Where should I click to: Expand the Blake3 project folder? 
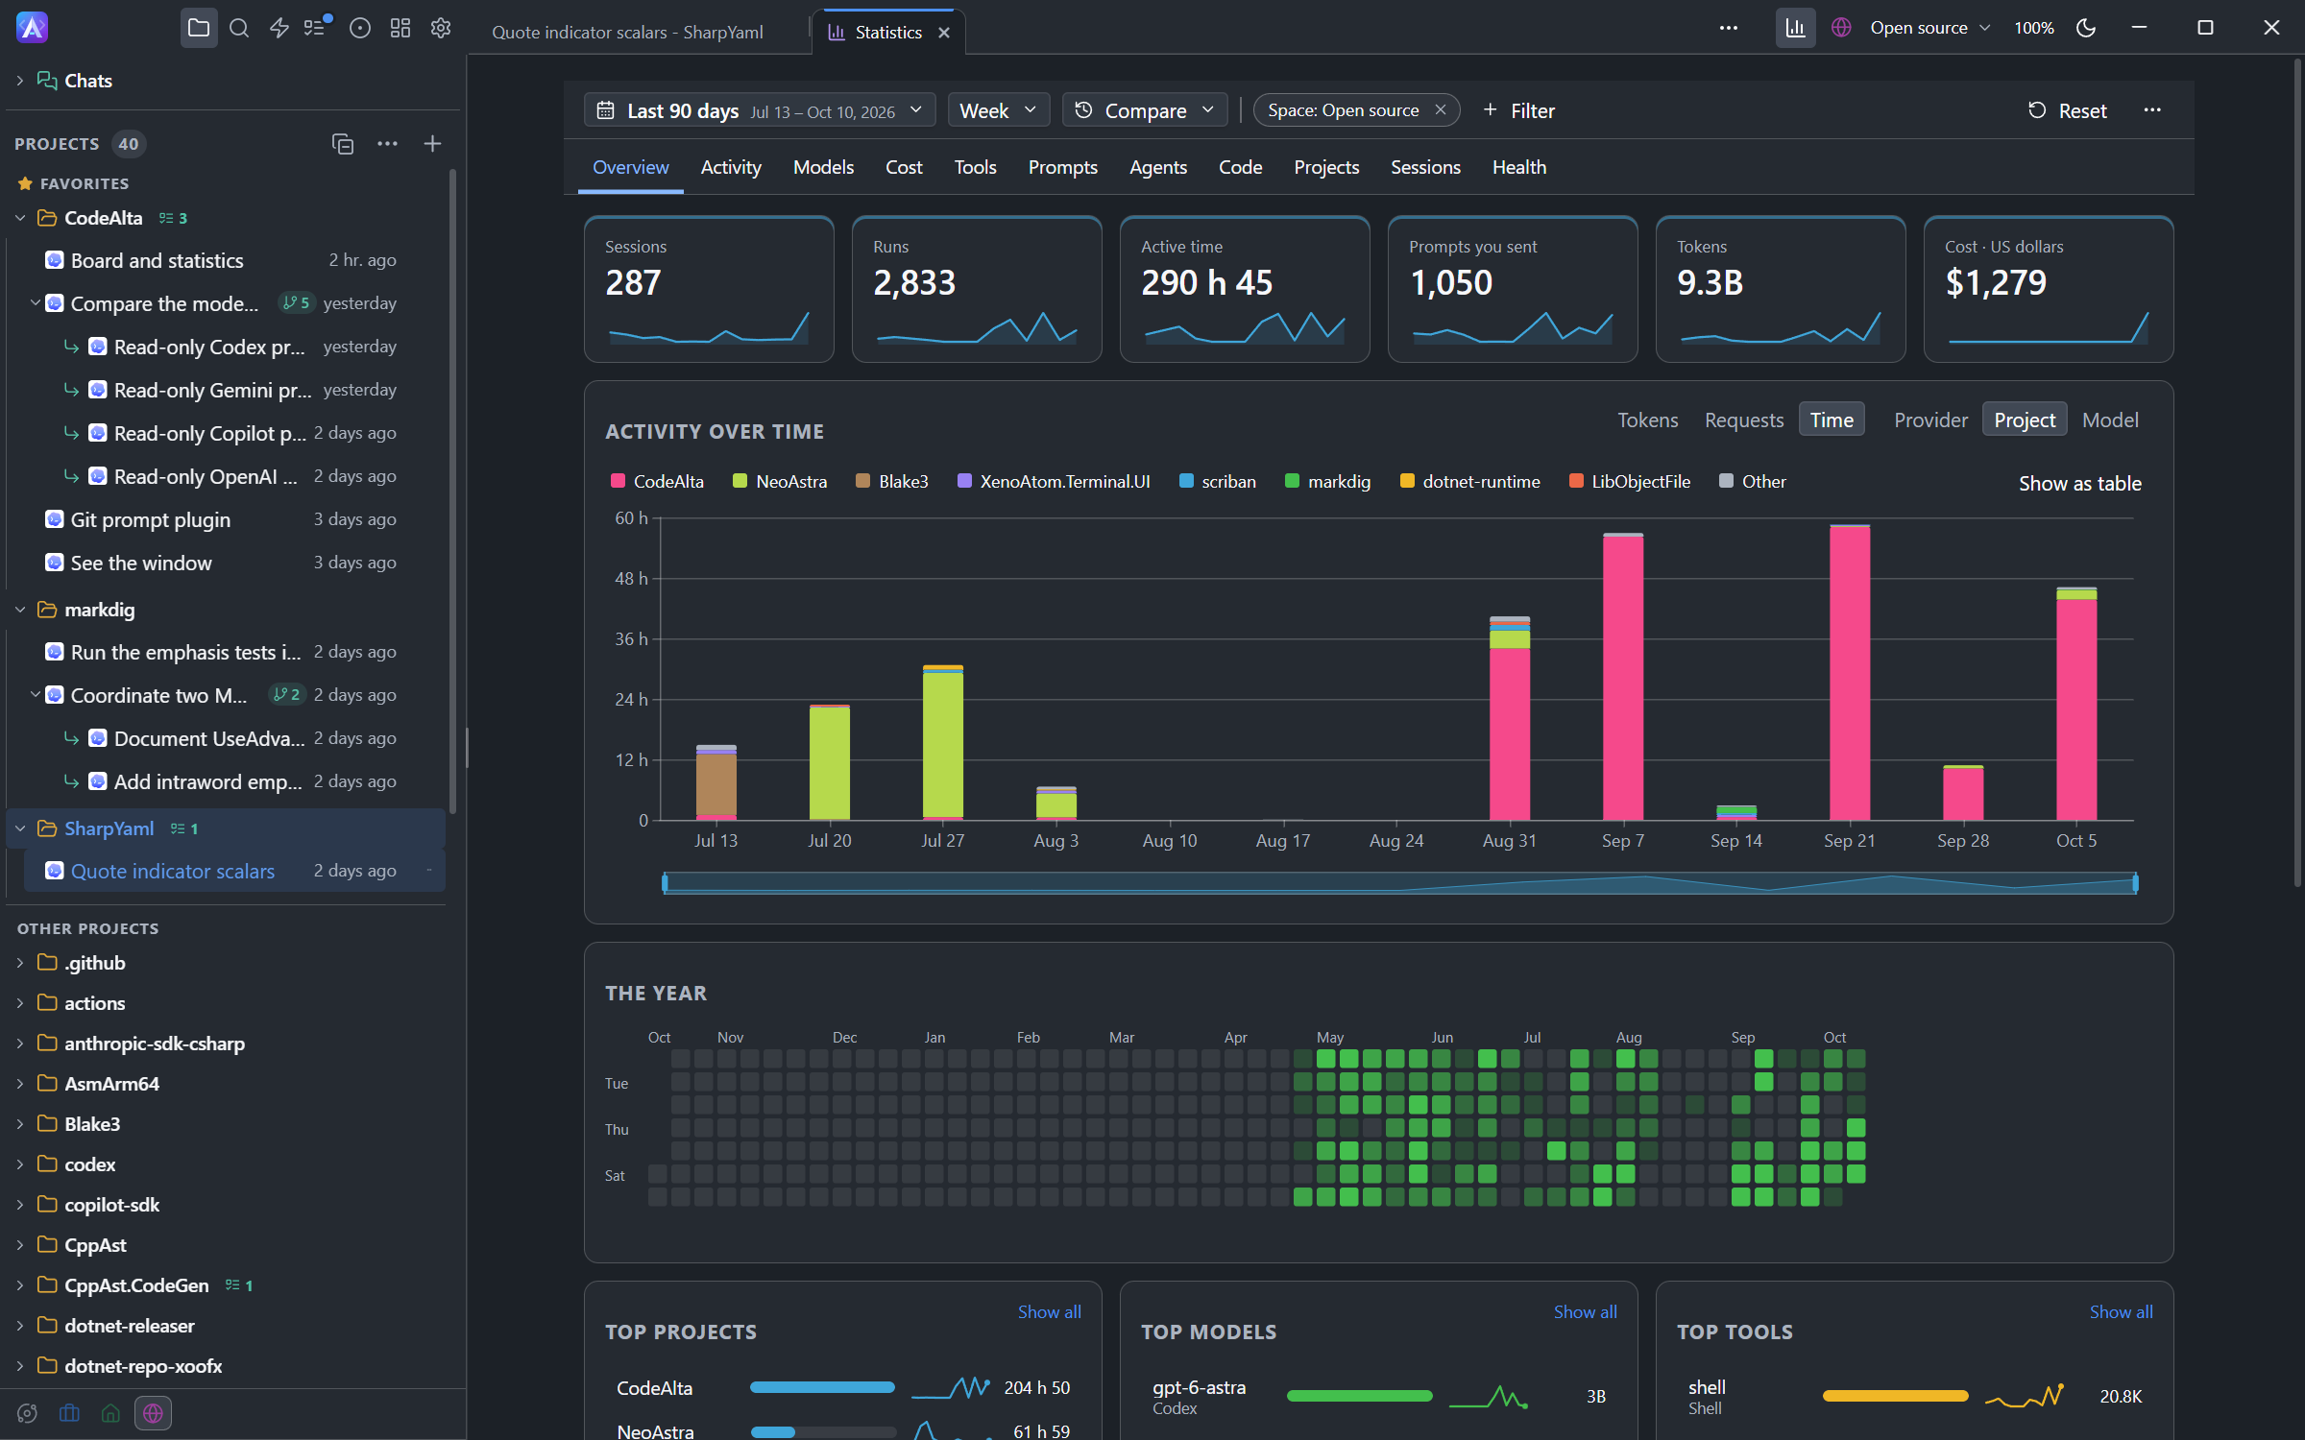tap(20, 1124)
